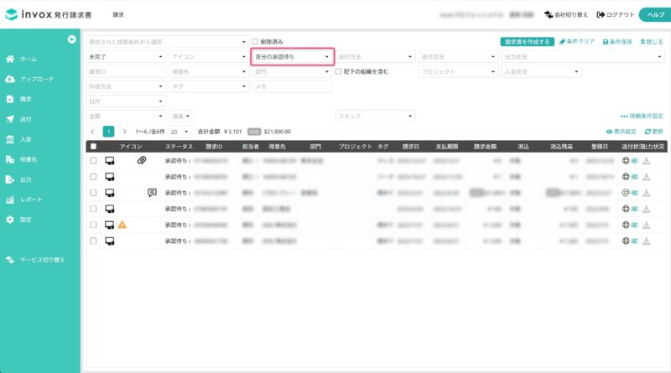The height and width of the screenshot is (373, 671).
Task: Select the 請求 tab in the top bar
Action: pyautogui.click(x=118, y=14)
